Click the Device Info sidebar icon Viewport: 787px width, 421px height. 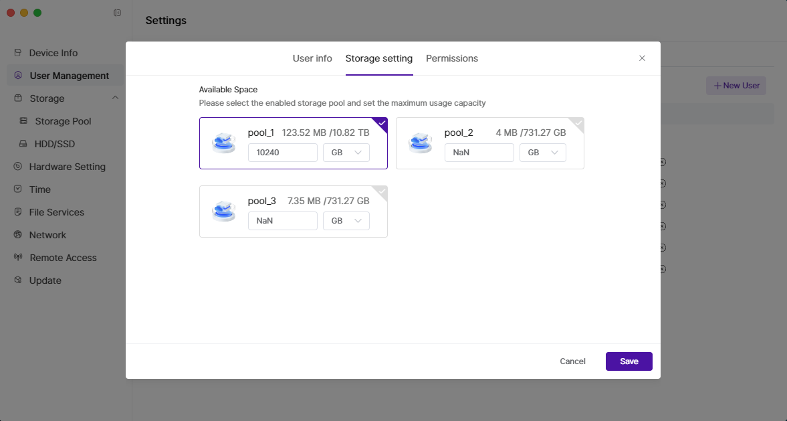18,52
